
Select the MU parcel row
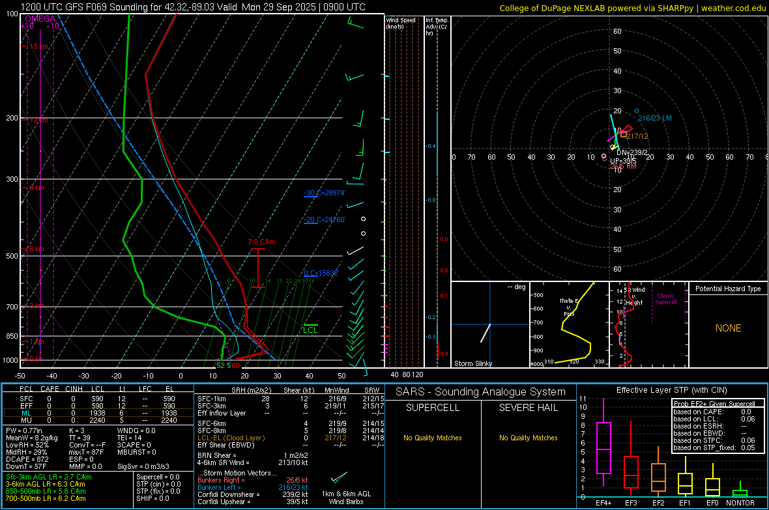click(98, 420)
